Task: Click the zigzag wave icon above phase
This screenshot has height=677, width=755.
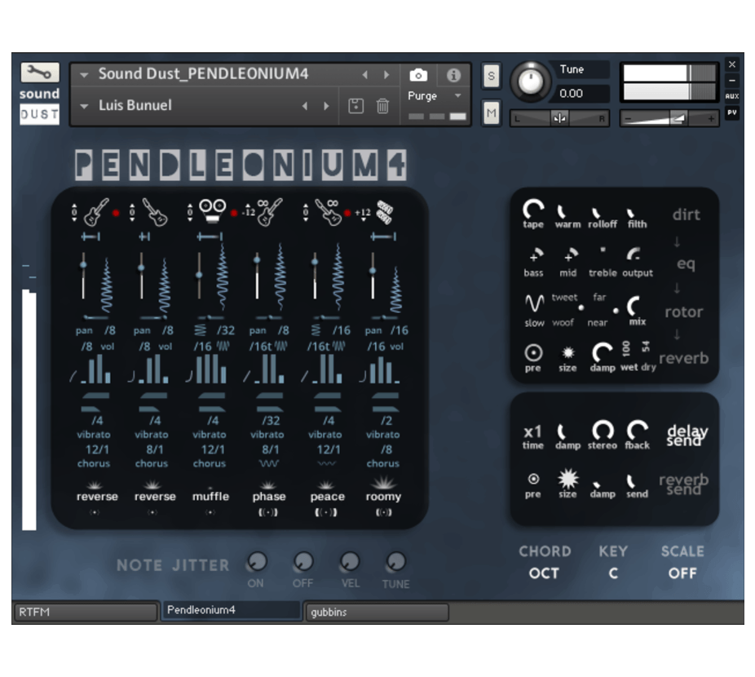Action: (268, 463)
